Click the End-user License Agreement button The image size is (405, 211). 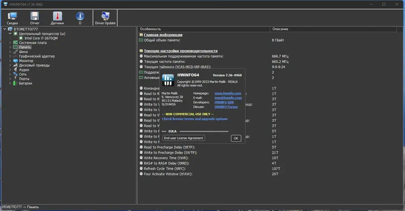(183, 138)
